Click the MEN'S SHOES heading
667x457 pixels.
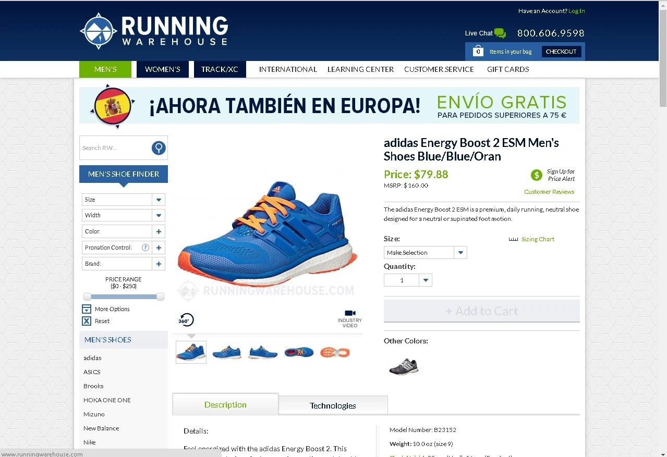pyautogui.click(x=108, y=340)
